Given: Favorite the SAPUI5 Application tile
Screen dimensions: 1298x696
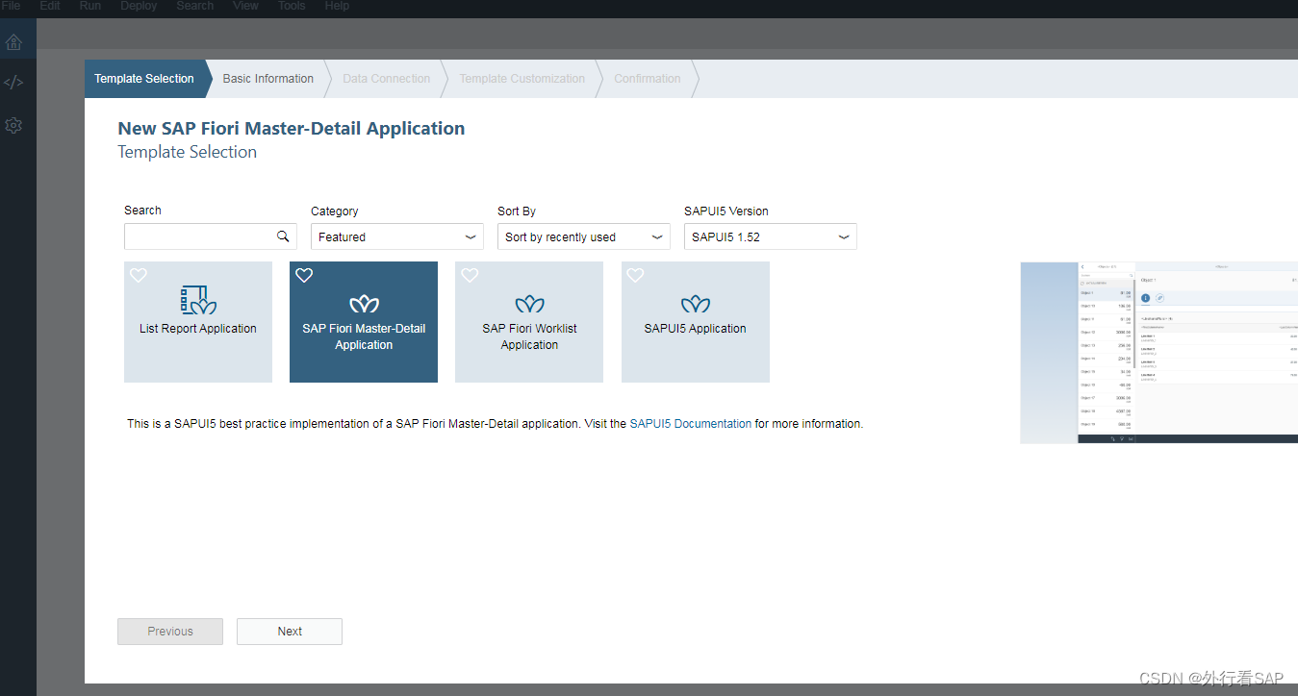Looking at the screenshot, I should (635, 275).
